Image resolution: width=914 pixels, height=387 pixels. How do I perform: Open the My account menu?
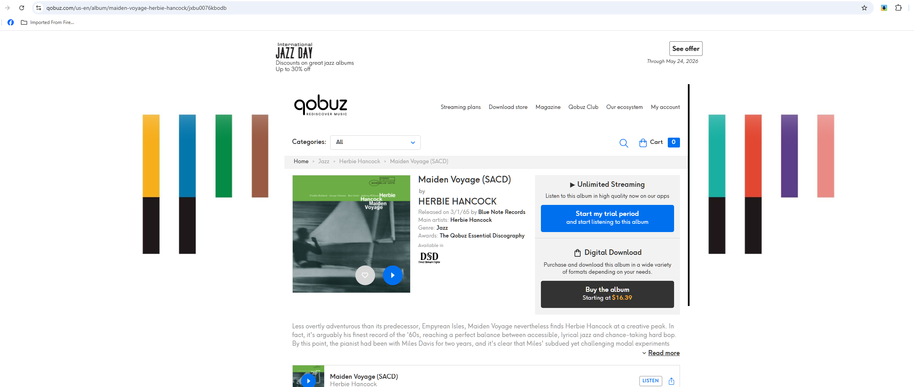pos(665,107)
